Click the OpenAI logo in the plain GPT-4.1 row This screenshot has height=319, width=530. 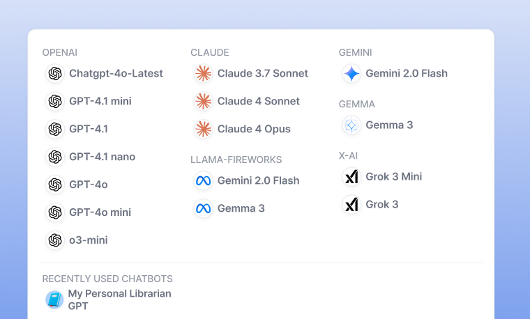pos(55,129)
